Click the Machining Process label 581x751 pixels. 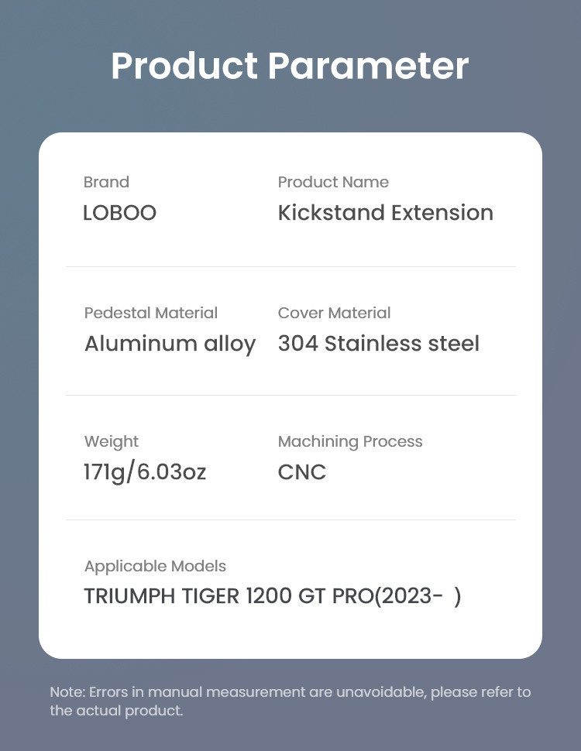coord(350,441)
